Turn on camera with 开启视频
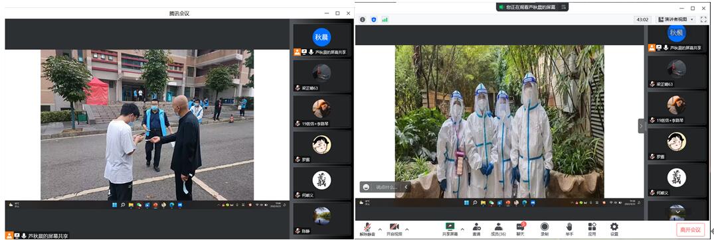 (395, 229)
